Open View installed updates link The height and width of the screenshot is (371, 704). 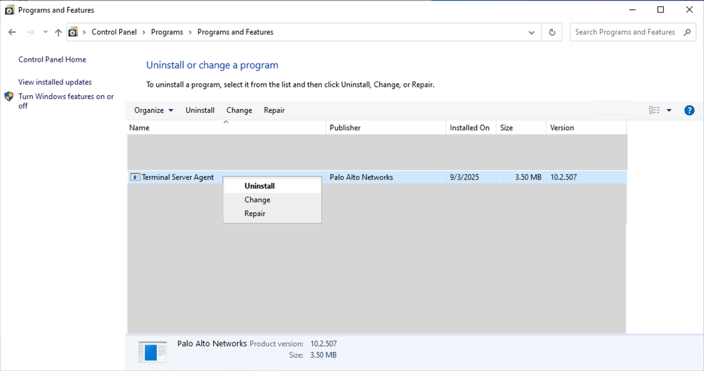point(55,82)
